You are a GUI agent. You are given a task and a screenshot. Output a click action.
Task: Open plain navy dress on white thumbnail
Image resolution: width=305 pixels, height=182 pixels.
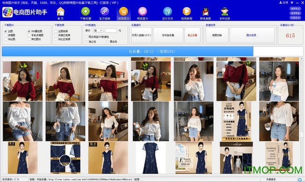(x=151, y=158)
